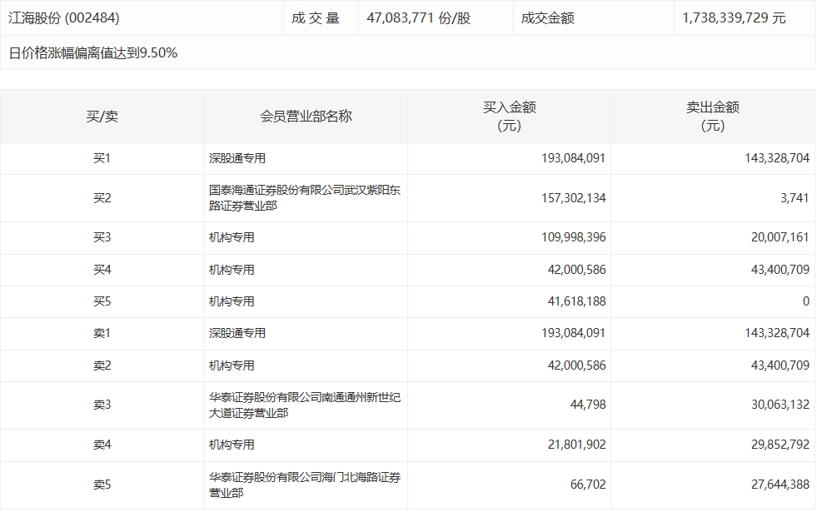Click the sell amount 29,852,792 in 卖4 row
Viewport: 817px width, 512px height.
tap(776, 445)
